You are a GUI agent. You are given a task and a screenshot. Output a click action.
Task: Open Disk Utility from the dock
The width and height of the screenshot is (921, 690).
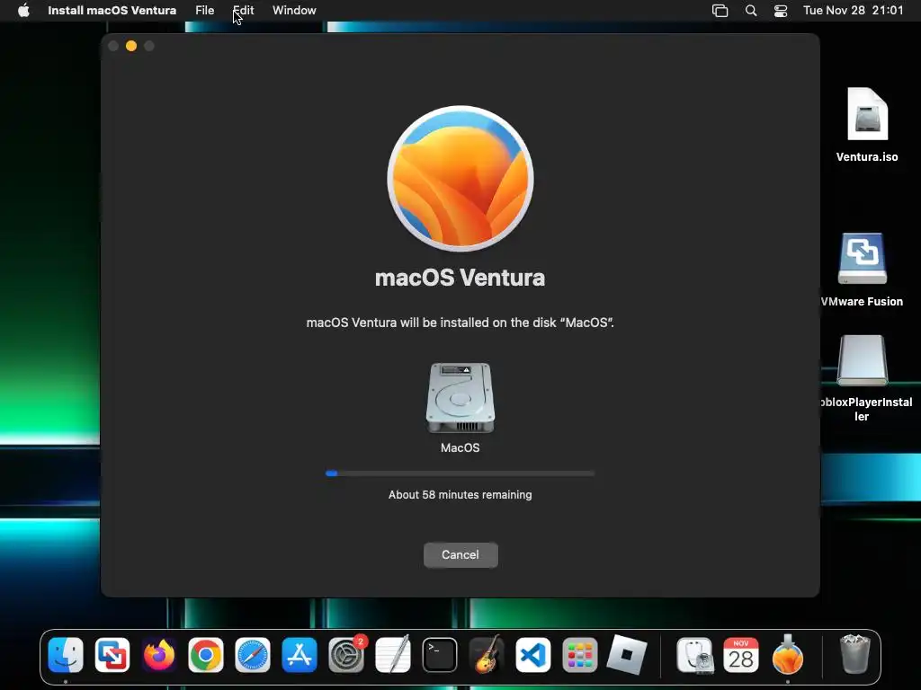click(x=694, y=655)
